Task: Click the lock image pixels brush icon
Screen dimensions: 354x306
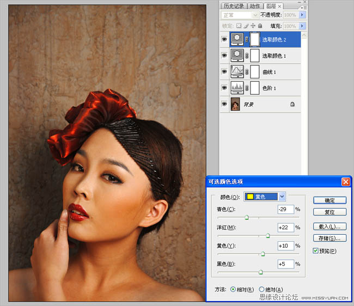Action: [x=246, y=26]
